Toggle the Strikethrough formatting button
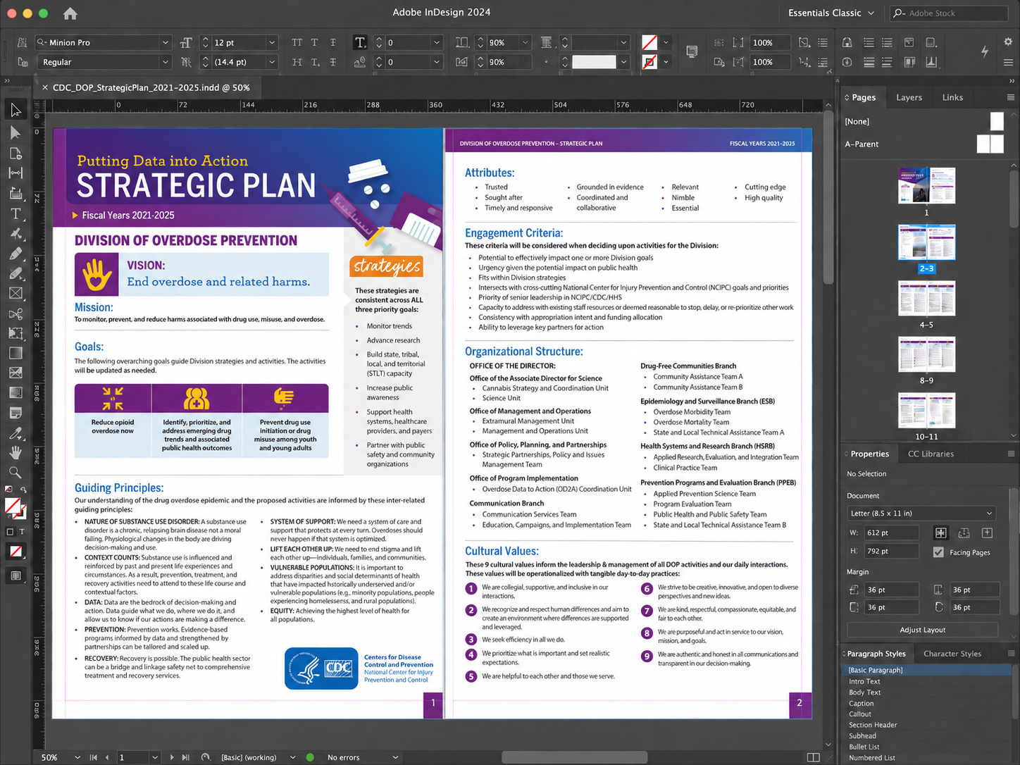 [333, 62]
